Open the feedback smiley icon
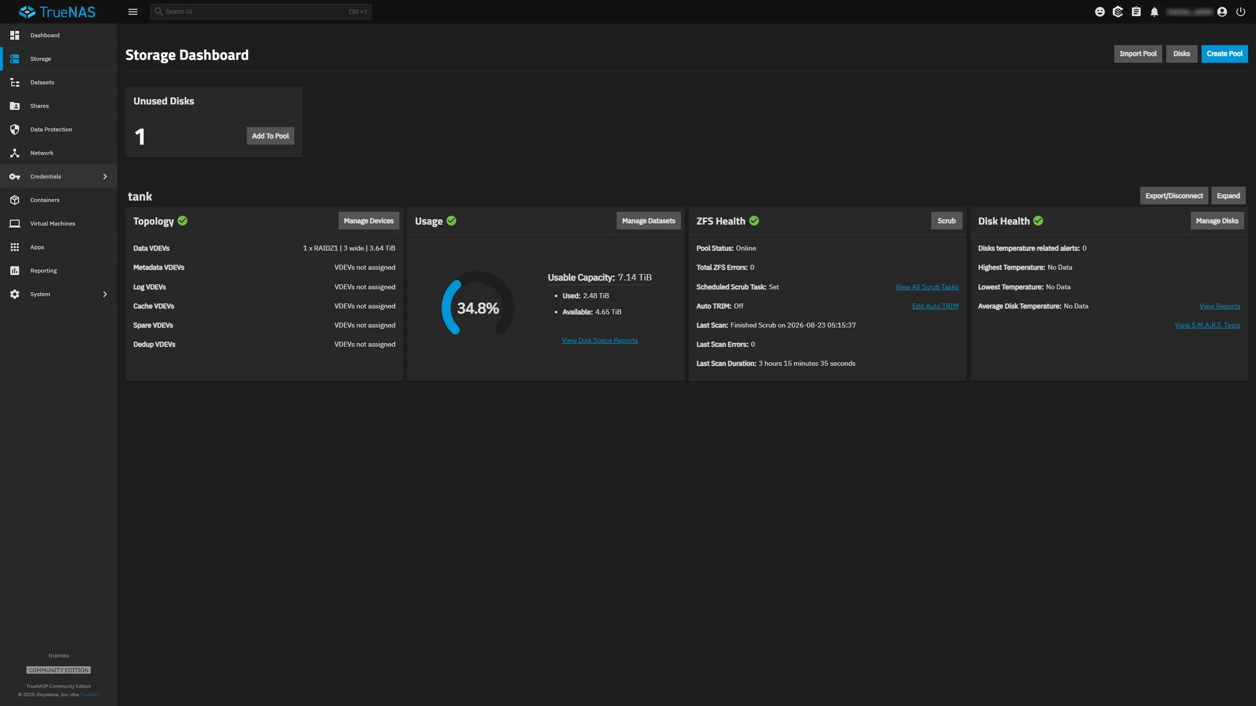 [1100, 12]
